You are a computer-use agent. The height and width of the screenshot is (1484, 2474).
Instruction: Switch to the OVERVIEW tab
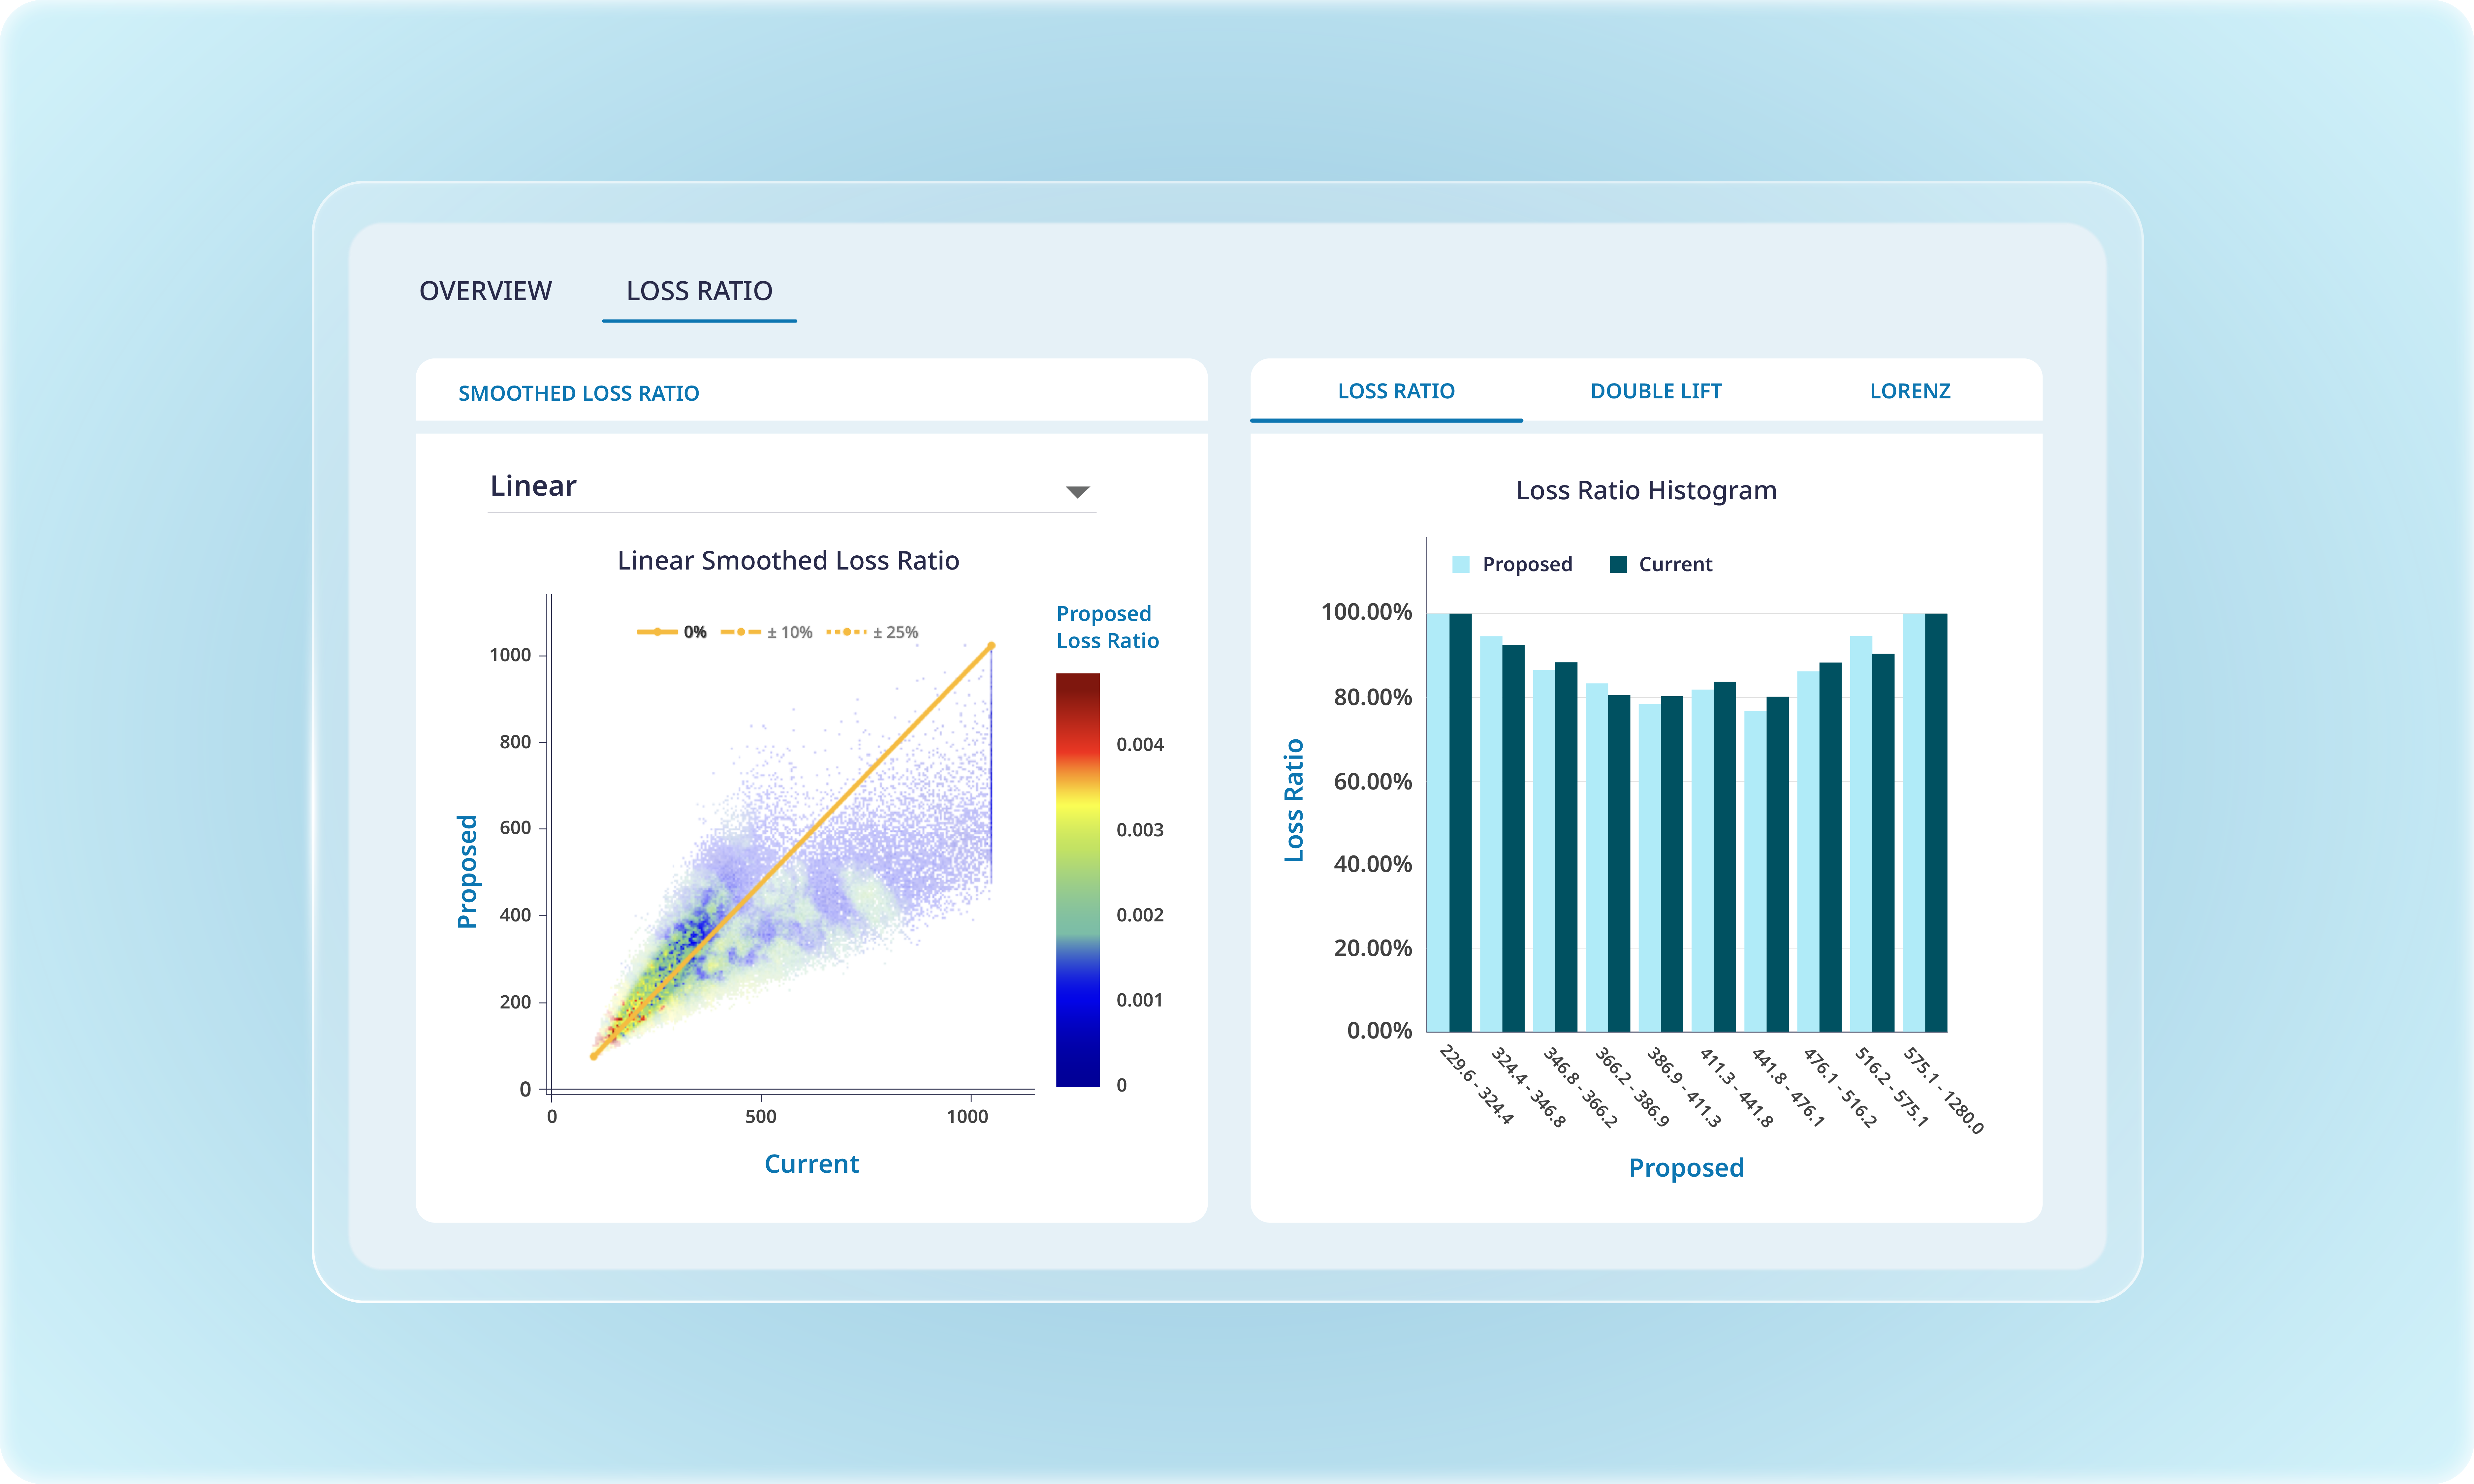(x=485, y=291)
